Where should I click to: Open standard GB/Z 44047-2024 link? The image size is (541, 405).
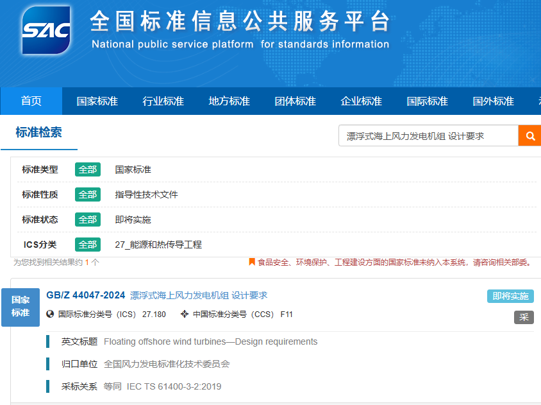(86, 295)
